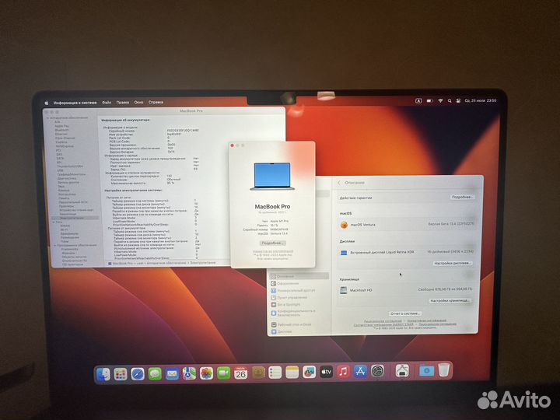Open Spotlight search in menu bar
Screen dimensions: 560x420
coord(450,101)
